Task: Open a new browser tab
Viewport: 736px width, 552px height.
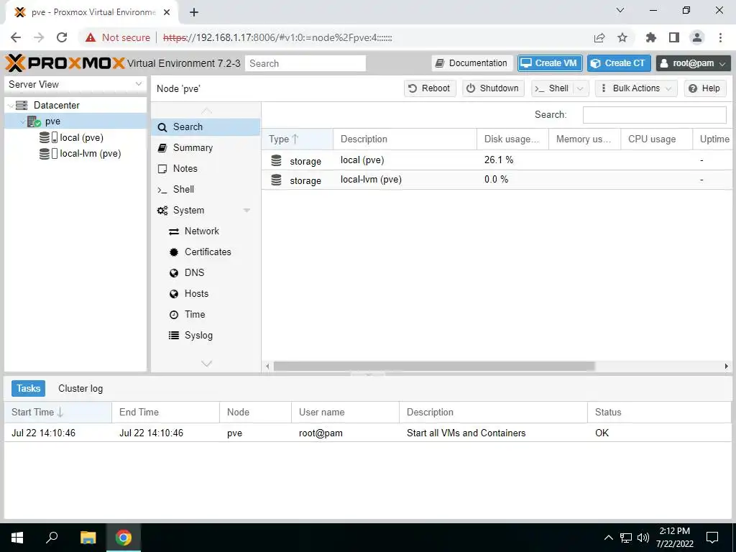Action: pos(194,12)
